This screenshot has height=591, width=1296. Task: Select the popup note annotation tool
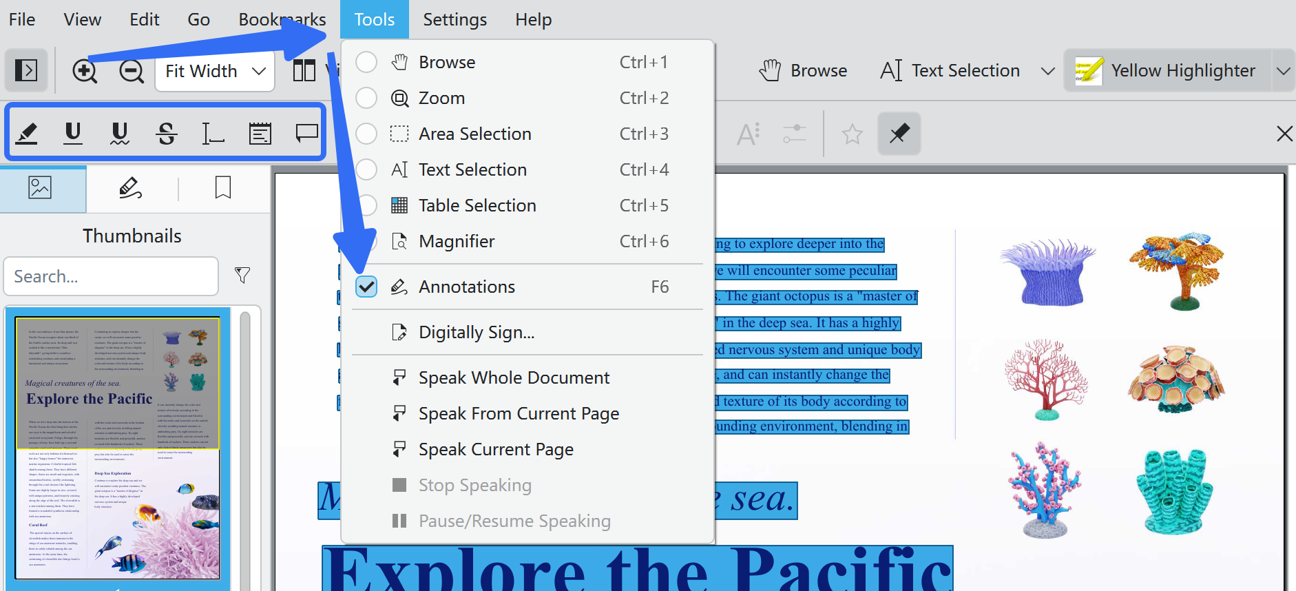coord(306,132)
